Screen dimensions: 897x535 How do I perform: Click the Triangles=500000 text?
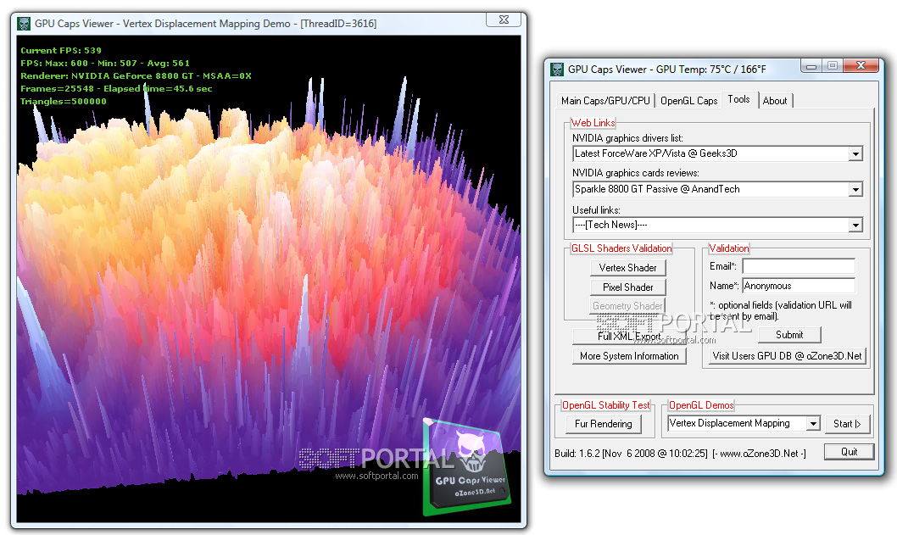63,101
